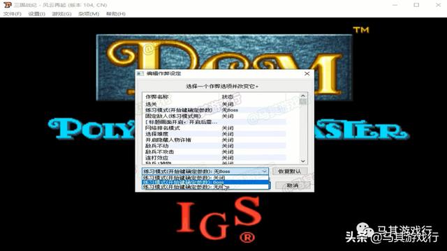The height and width of the screenshot is (251, 447).
Task: Expand the 练习模式 option combo box arrow
Action: [x=264, y=172]
